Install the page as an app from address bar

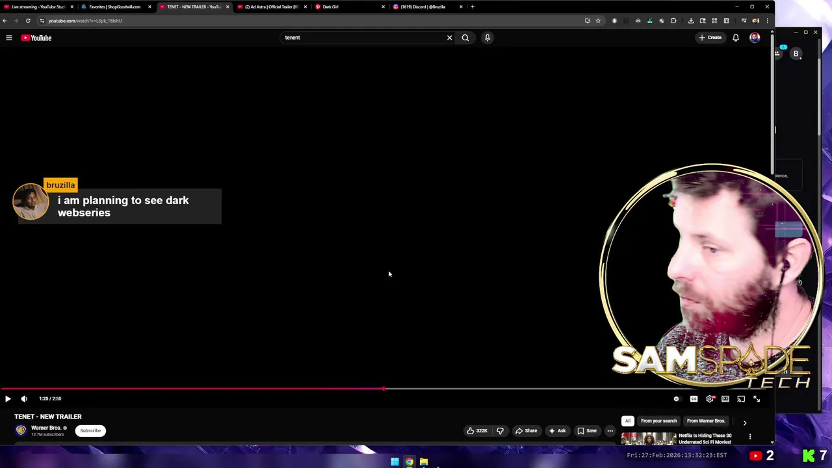tap(587, 21)
